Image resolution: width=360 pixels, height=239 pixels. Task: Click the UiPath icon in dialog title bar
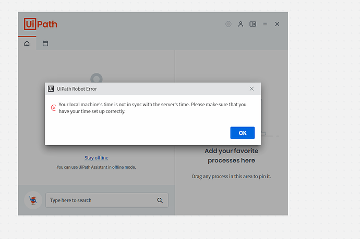pos(51,89)
